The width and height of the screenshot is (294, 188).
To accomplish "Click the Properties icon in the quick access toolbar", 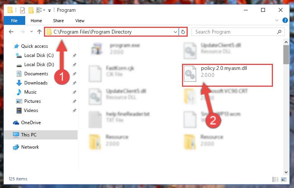I will [x=23, y=10].
